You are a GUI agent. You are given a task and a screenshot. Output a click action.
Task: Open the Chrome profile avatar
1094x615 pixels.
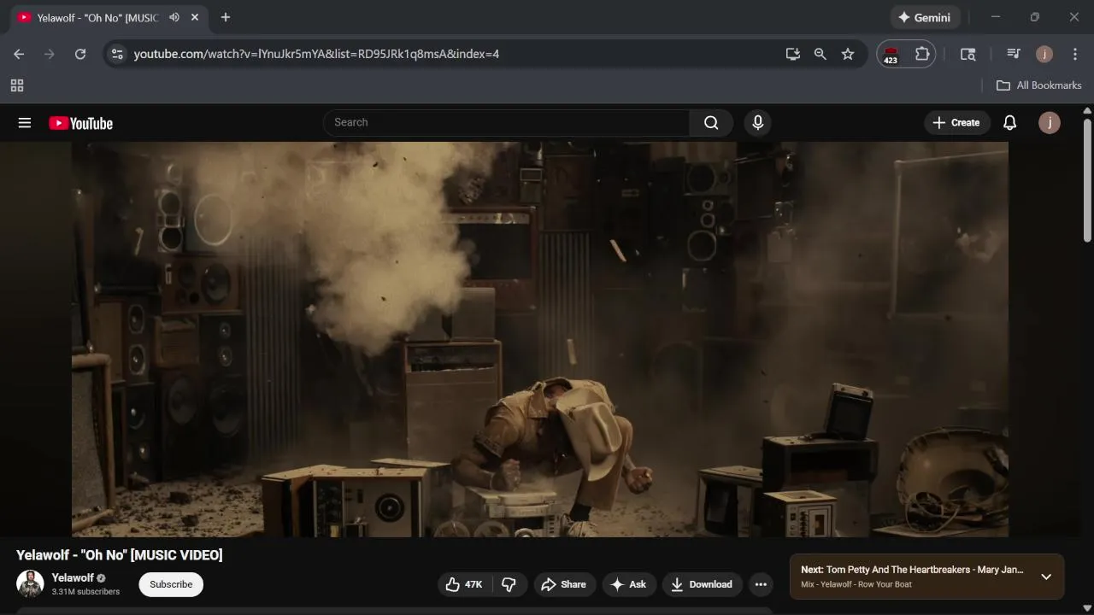(1044, 54)
